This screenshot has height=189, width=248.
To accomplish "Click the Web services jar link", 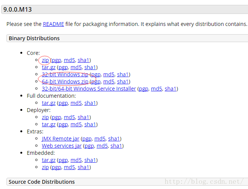I will (x=62, y=146).
